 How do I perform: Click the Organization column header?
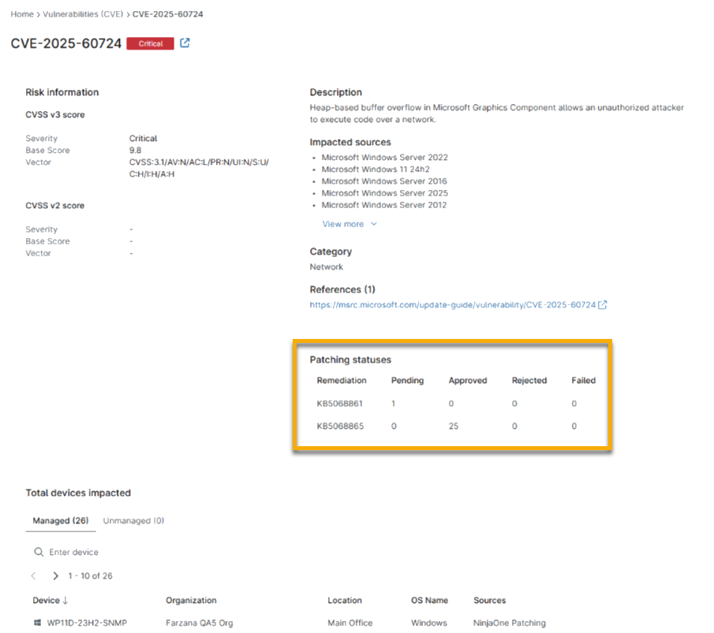[x=191, y=601]
